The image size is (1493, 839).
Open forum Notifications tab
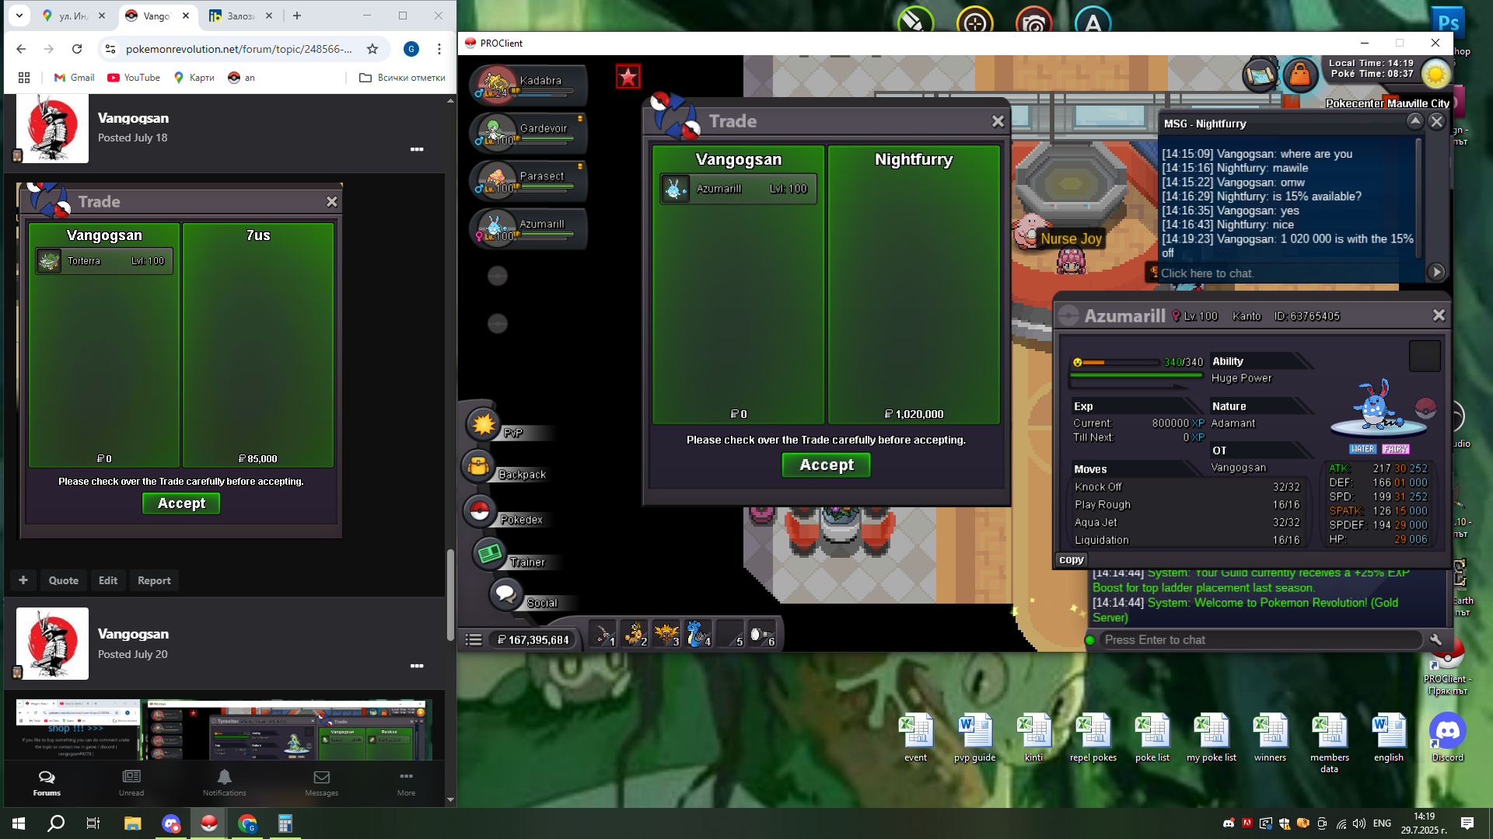(x=225, y=783)
